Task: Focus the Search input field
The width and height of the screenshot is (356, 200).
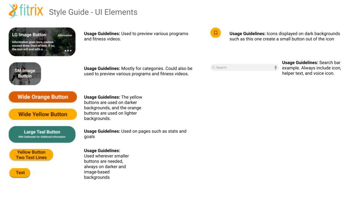Action: point(243,67)
